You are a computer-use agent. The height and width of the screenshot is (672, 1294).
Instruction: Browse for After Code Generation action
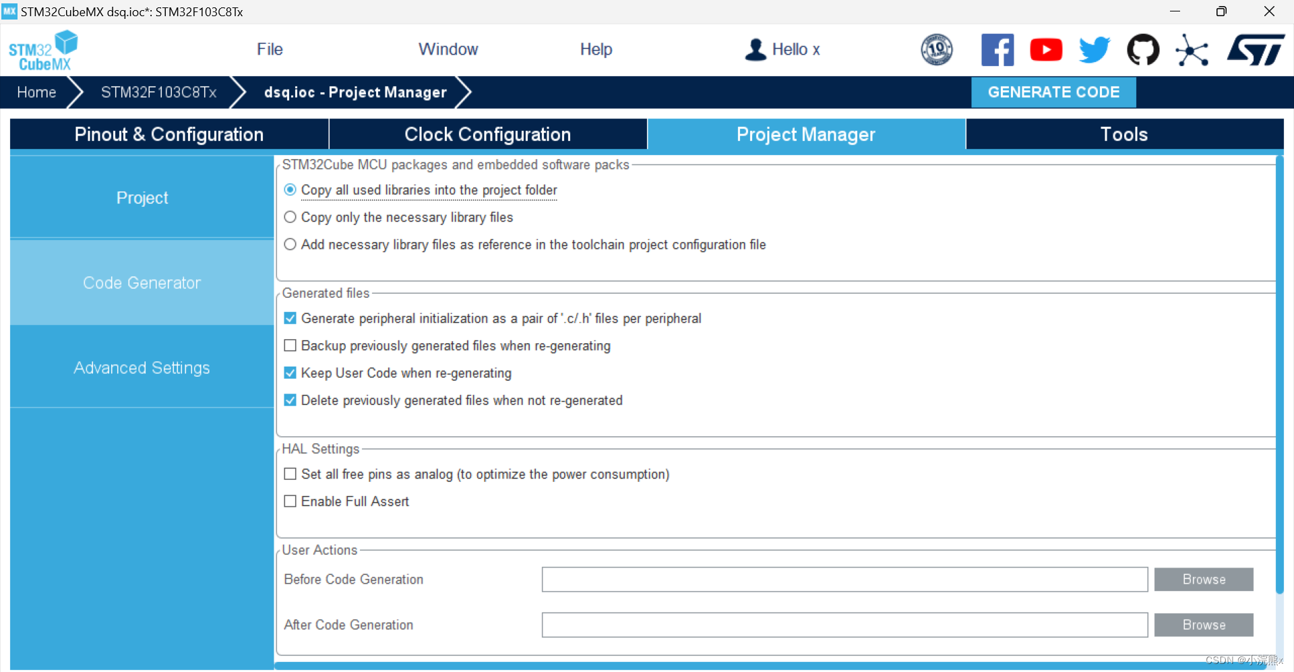point(1204,625)
